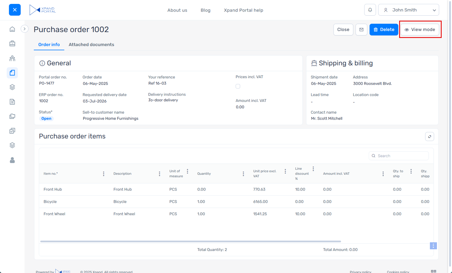Screen dimensions: 452x273
Task: Click the table horizontal scrollbar
Action: 190,241
